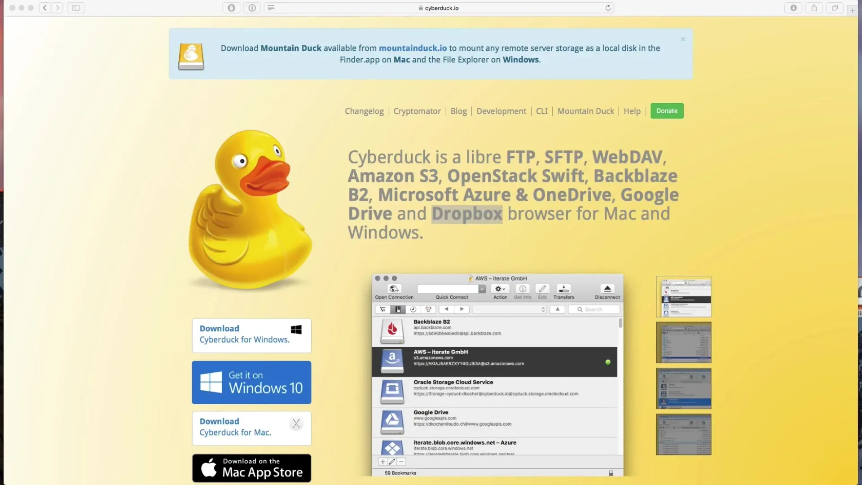Expand the Quick Connect dropdown arrow
862x485 pixels.
click(x=482, y=289)
